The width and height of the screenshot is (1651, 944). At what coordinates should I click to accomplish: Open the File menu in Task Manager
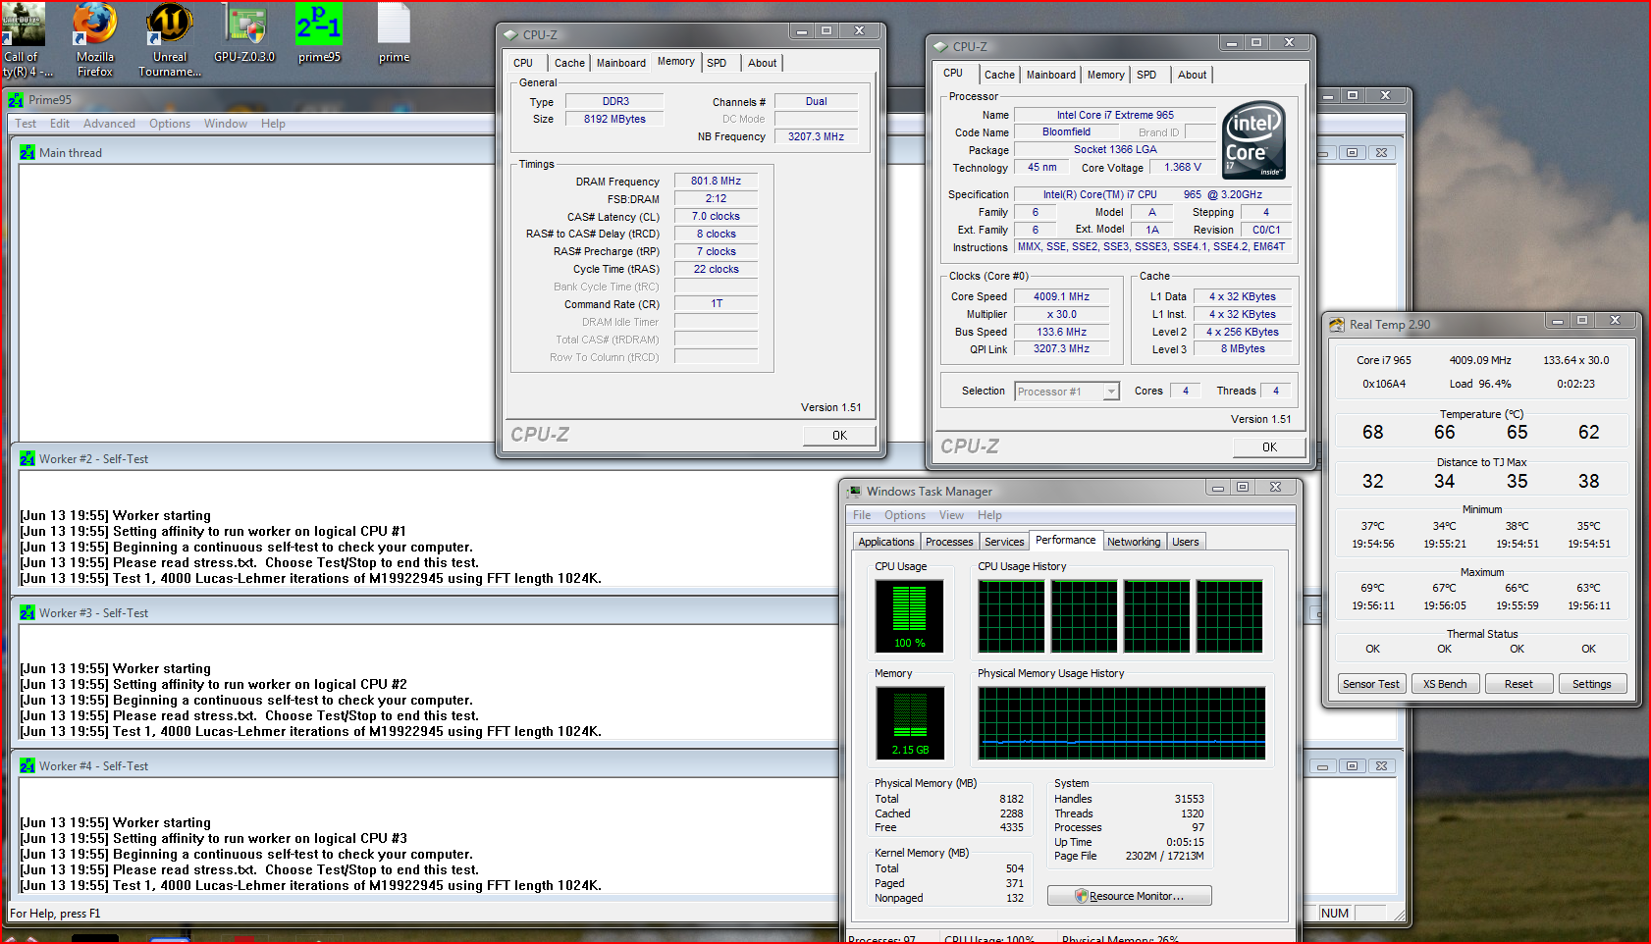[x=862, y=515]
